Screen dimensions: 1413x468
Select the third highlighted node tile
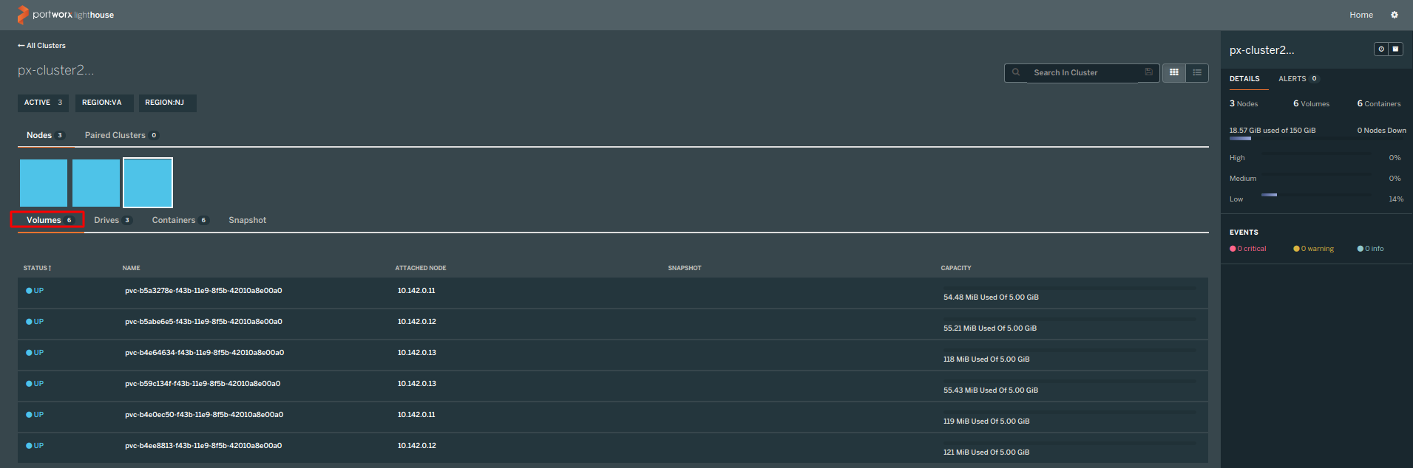[148, 183]
